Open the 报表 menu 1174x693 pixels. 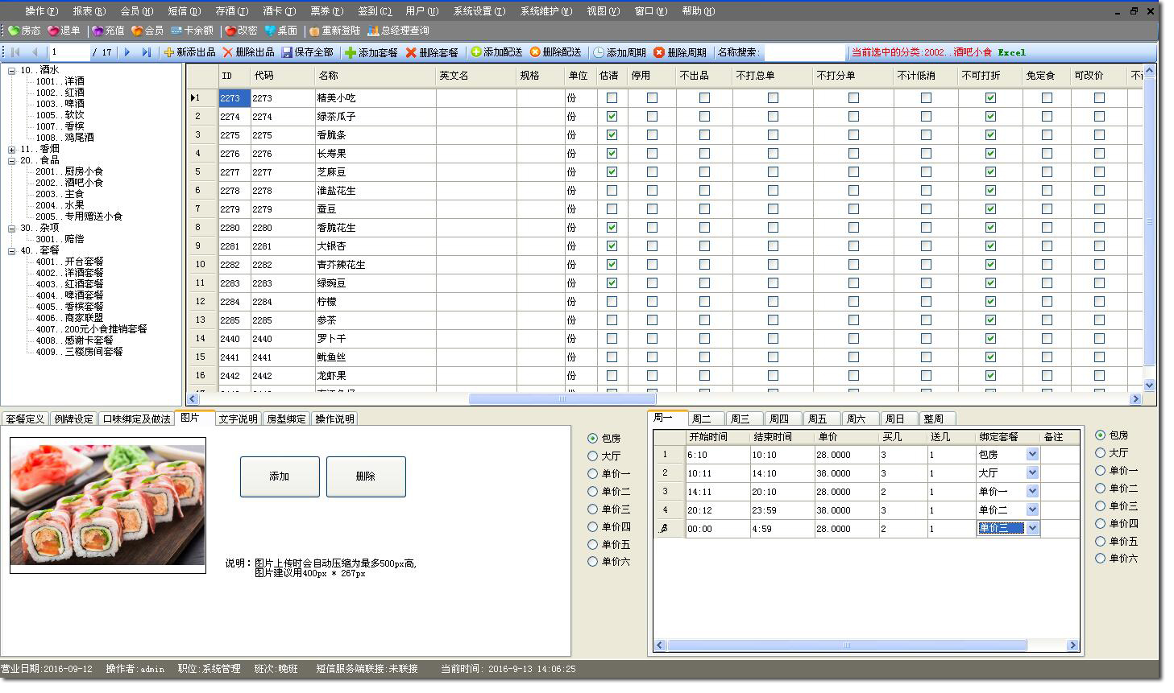(89, 11)
